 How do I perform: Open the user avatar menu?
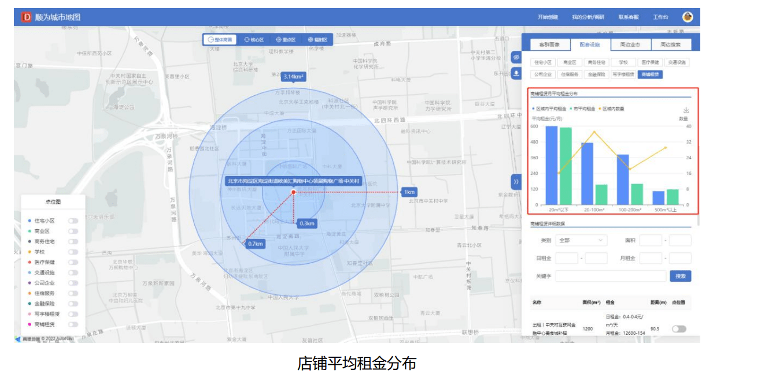click(x=688, y=17)
